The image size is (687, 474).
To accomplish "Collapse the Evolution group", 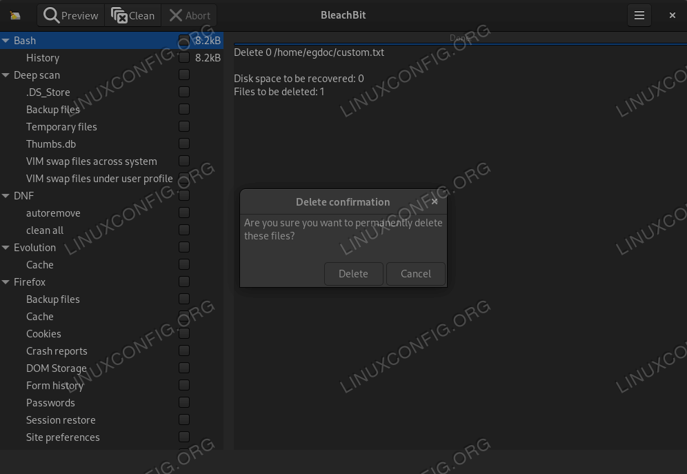I will click(x=6, y=248).
